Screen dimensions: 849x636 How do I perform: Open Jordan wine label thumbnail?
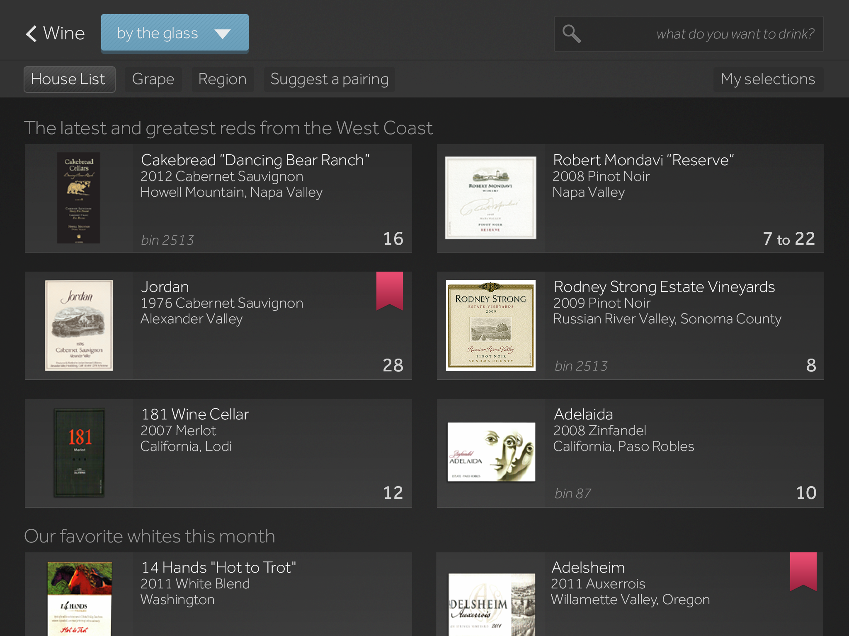pos(79,325)
